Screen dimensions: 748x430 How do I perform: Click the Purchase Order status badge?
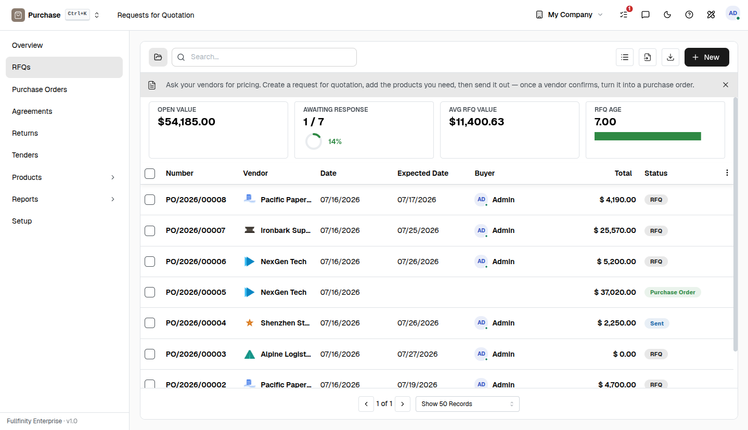click(673, 292)
